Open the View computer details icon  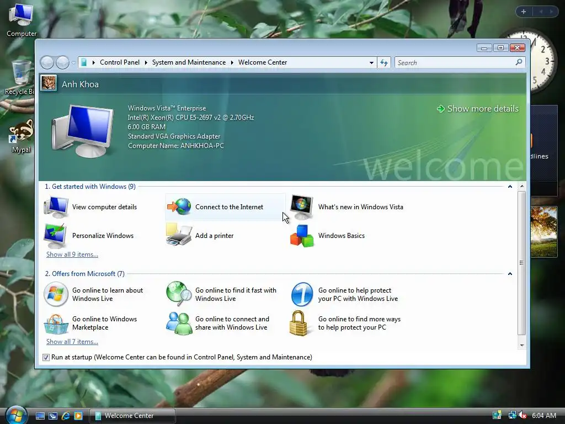(x=56, y=207)
